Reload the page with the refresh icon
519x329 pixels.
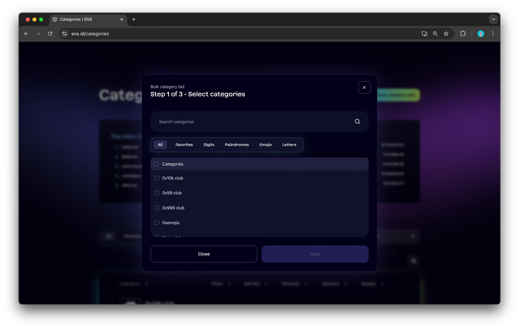[x=50, y=34]
